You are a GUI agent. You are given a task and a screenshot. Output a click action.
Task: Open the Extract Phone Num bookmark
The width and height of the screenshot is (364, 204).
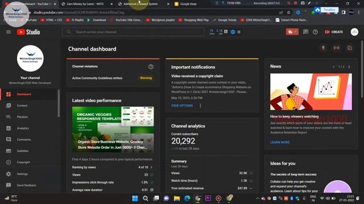pos(291,20)
